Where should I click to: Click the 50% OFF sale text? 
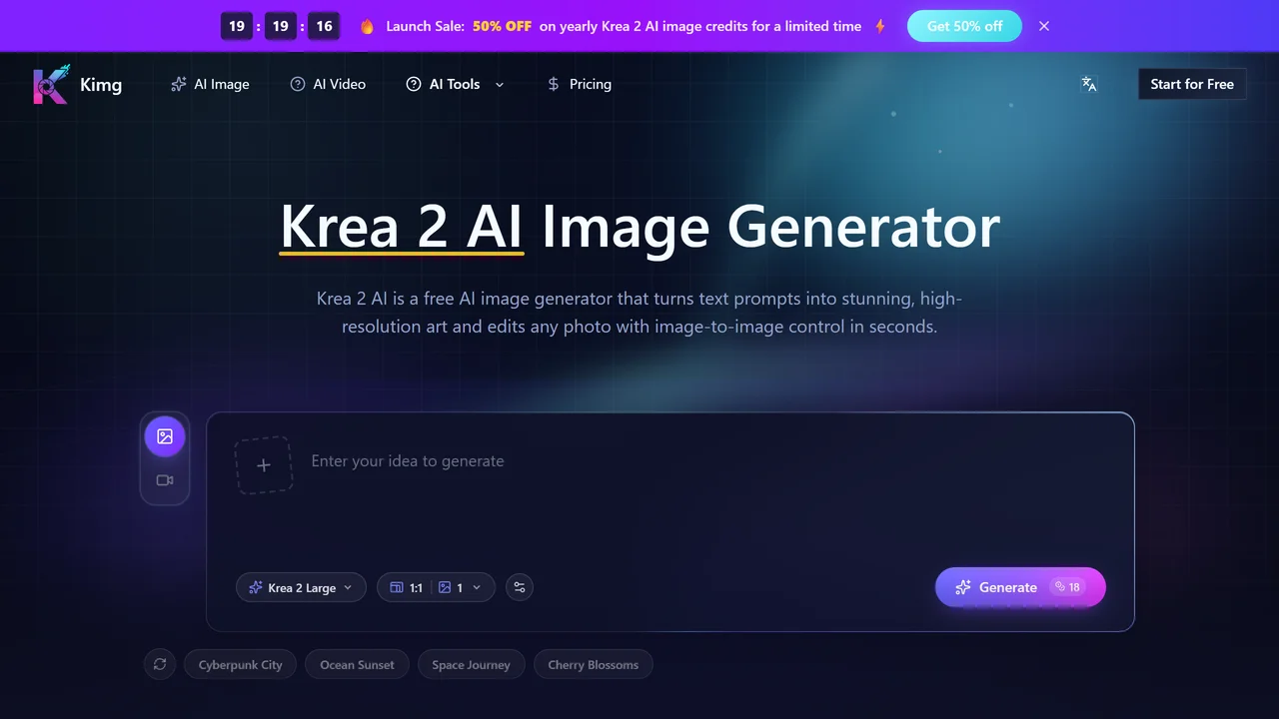click(x=502, y=26)
